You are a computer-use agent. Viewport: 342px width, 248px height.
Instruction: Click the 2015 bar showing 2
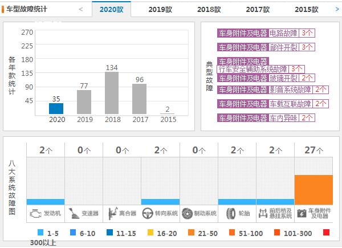click(167, 113)
